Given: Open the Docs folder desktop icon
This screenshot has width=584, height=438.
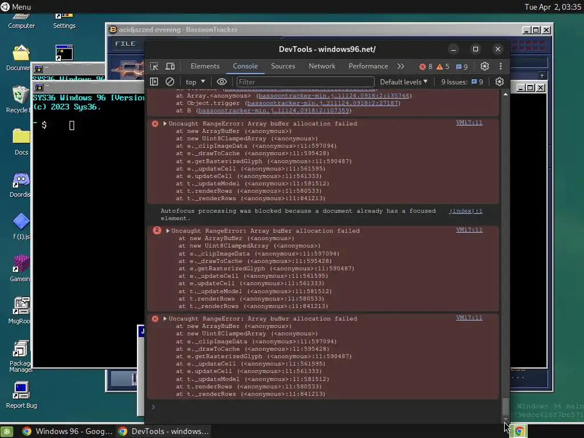Looking at the screenshot, I should pyautogui.click(x=21, y=142).
